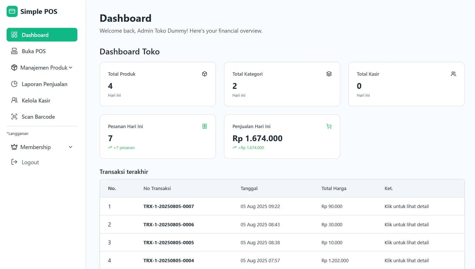The height and width of the screenshot is (269, 475).
Task: Click the layers icon on Total Kategori card
Action: click(x=329, y=74)
